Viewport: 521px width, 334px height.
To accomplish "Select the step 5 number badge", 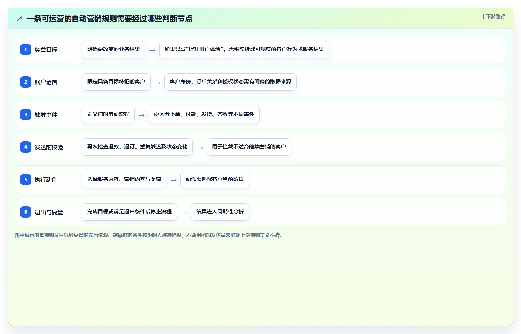I will pyautogui.click(x=26, y=179).
